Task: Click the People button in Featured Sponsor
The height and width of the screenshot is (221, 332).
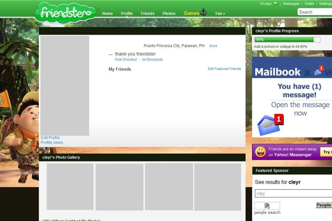Action: tap(324, 205)
